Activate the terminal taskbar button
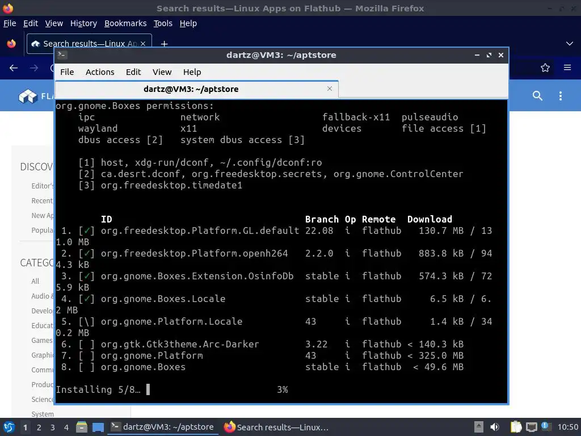This screenshot has height=436, width=581. 162,427
